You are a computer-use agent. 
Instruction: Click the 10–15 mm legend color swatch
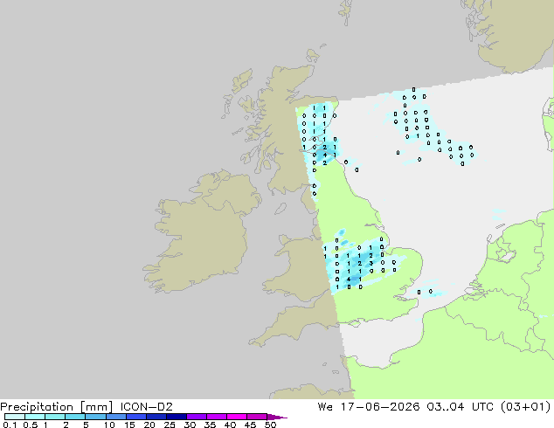[x=115, y=417]
